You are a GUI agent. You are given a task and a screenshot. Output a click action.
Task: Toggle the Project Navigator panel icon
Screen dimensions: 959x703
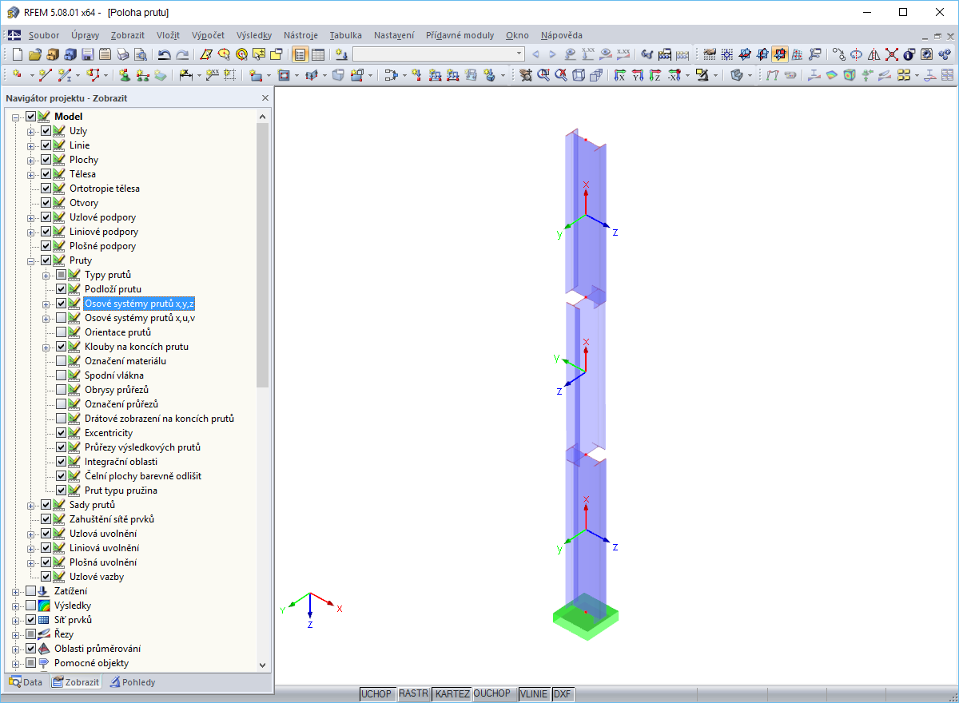click(300, 54)
